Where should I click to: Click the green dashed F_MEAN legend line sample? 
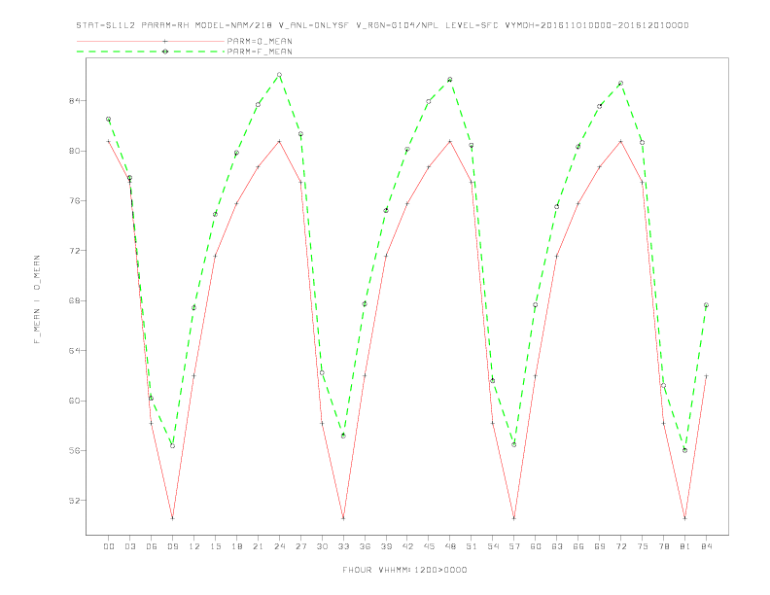pyautogui.click(x=151, y=52)
